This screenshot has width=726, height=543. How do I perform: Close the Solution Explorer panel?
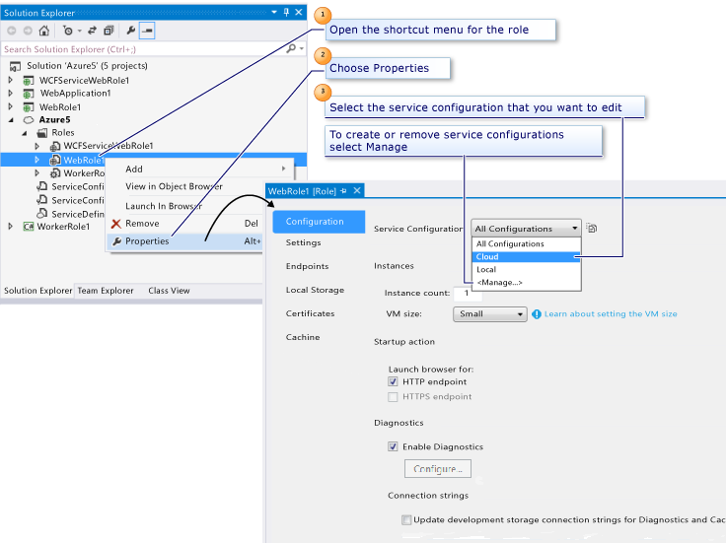pos(299,12)
